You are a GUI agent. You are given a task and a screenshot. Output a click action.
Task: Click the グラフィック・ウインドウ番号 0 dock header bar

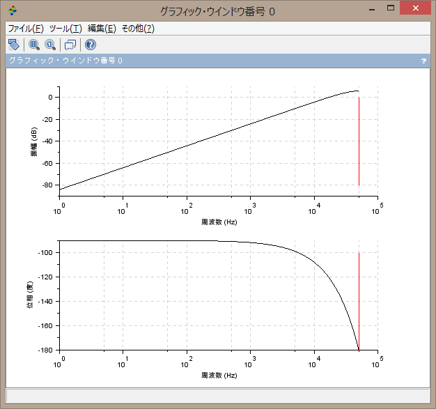pyautogui.click(x=209, y=61)
